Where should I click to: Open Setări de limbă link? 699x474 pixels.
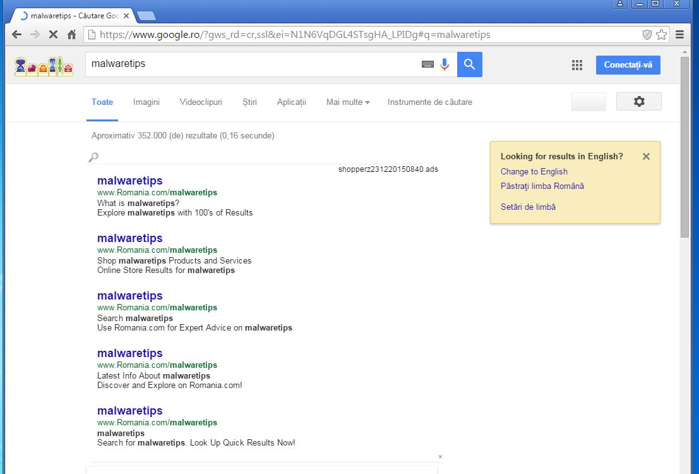528,207
